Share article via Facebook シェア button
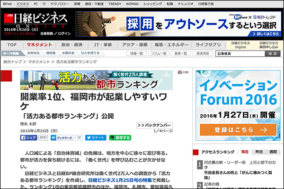This screenshot has height=189, width=284. [29, 137]
